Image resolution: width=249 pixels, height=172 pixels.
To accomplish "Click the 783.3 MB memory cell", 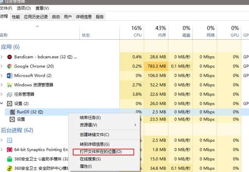I will 157,66.
